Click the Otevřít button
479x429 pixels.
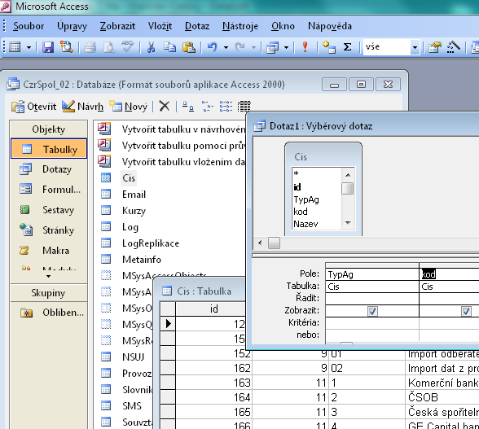point(34,107)
